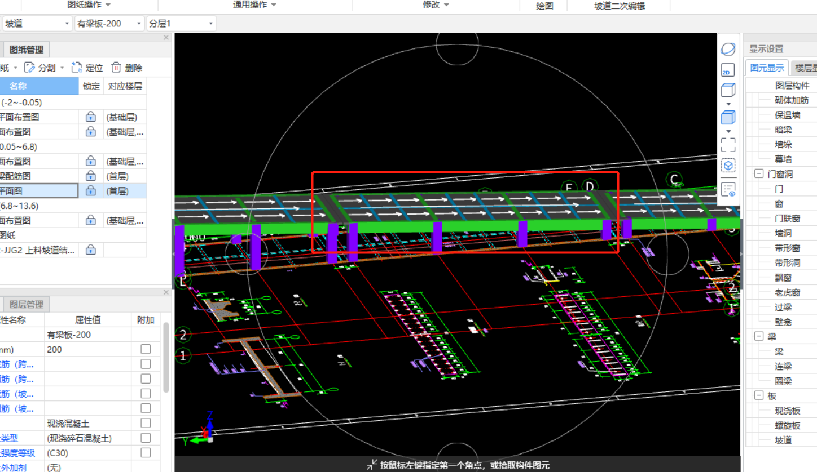Open the 坡道 component type dropdown
This screenshot has width=817, height=472.
[68, 24]
